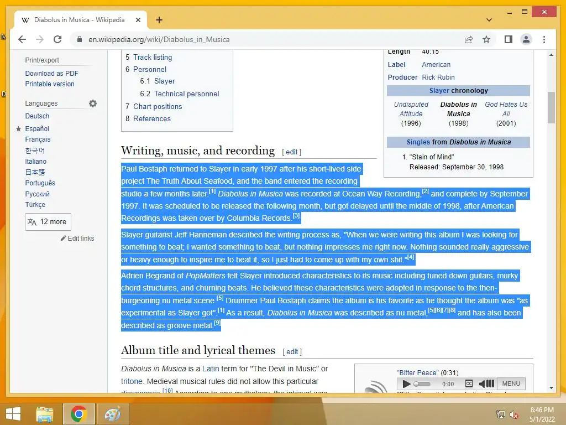Play the Bitter Peace audio sample
This screenshot has width=566, height=425.
point(406,384)
